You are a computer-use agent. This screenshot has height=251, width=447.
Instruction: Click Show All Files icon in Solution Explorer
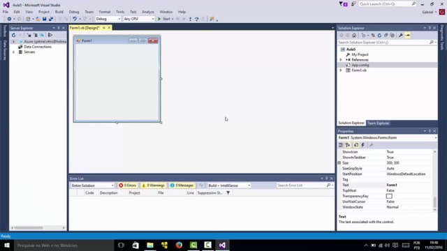393,36
